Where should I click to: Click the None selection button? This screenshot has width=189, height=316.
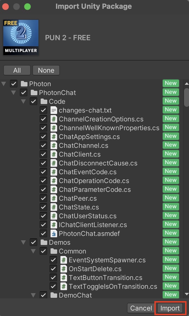click(x=46, y=70)
